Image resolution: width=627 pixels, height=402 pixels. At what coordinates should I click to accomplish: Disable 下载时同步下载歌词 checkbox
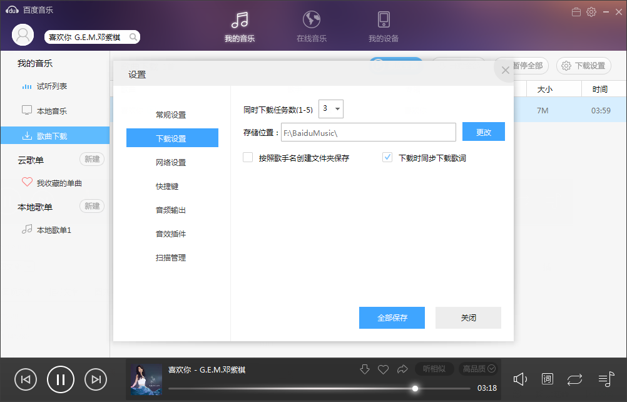coord(387,157)
